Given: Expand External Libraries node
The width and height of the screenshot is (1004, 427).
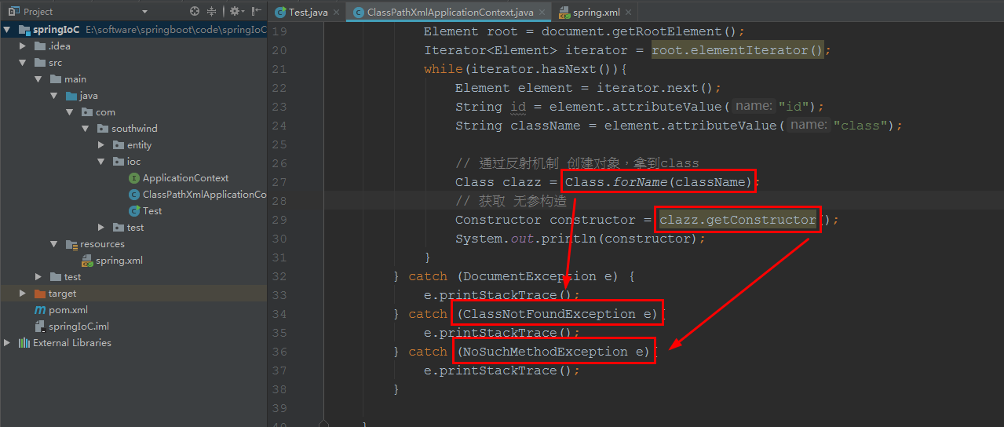Looking at the screenshot, I should pos(8,343).
